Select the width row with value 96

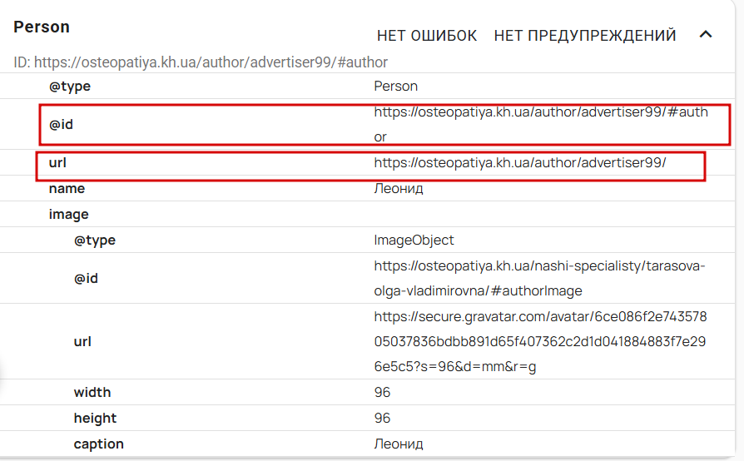(367, 392)
